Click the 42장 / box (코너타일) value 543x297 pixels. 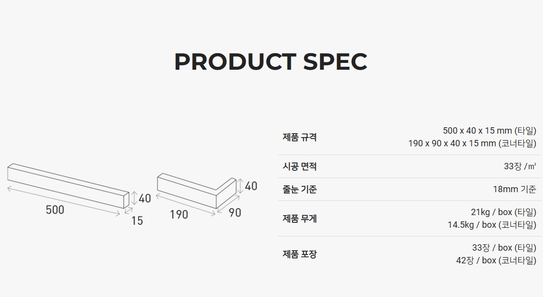pyautogui.click(x=496, y=260)
